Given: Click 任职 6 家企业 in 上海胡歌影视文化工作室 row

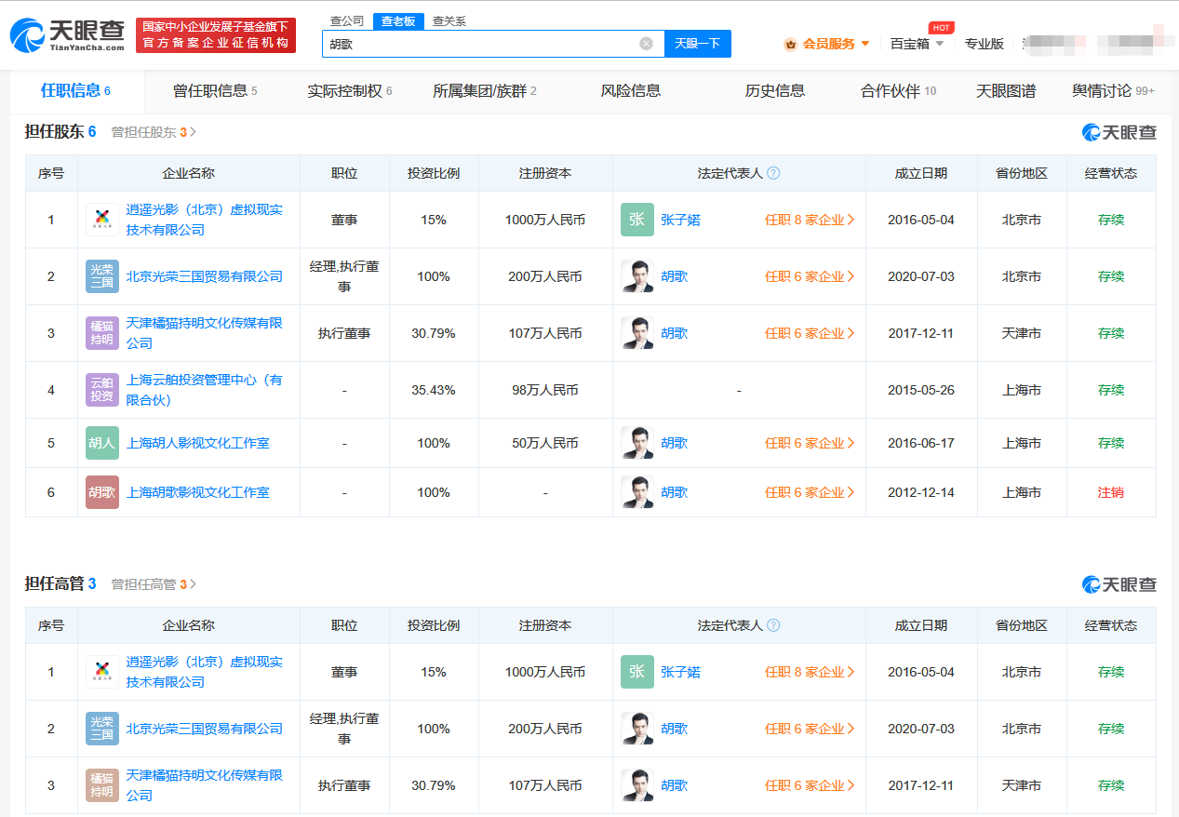Looking at the screenshot, I should (x=810, y=492).
